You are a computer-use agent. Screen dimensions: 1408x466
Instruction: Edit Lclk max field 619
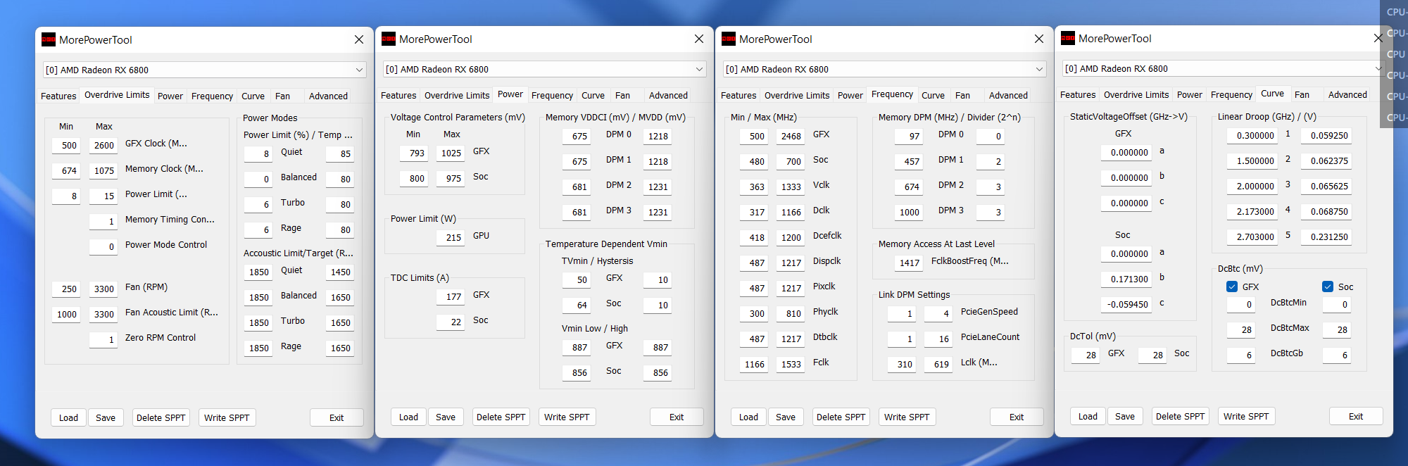pyautogui.click(x=938, y=364)
